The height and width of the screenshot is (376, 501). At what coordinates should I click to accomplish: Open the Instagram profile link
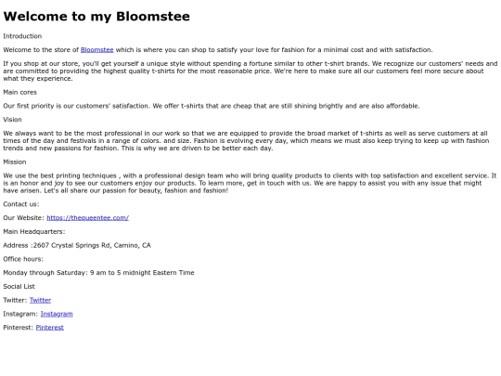[57, 314]
